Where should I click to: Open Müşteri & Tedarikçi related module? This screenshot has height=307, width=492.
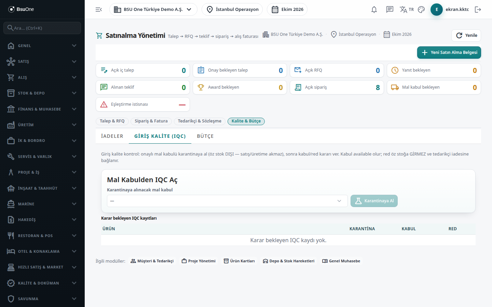coord(152,261)
